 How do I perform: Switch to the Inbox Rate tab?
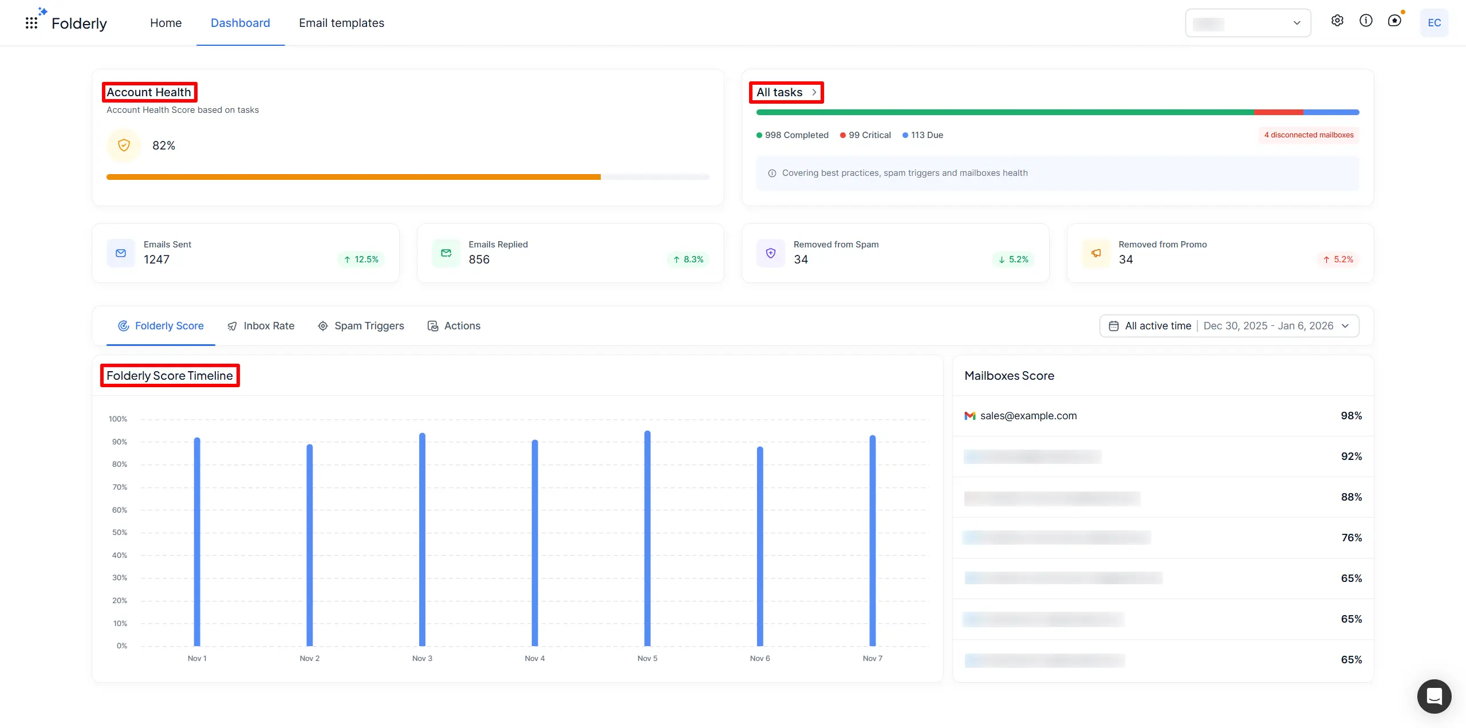pos(261,326)
